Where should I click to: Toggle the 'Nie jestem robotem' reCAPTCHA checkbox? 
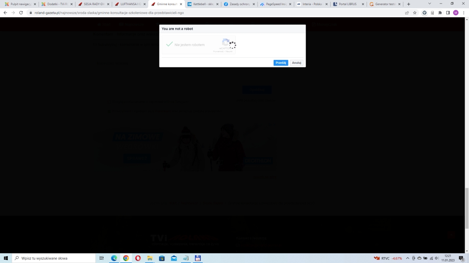point(169,44)
